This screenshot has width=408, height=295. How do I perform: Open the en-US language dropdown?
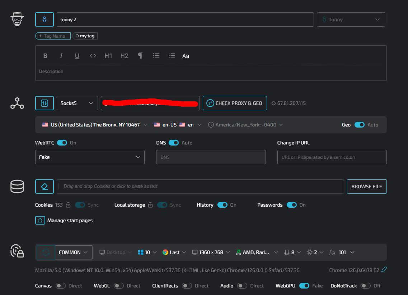tap(178, 125)
